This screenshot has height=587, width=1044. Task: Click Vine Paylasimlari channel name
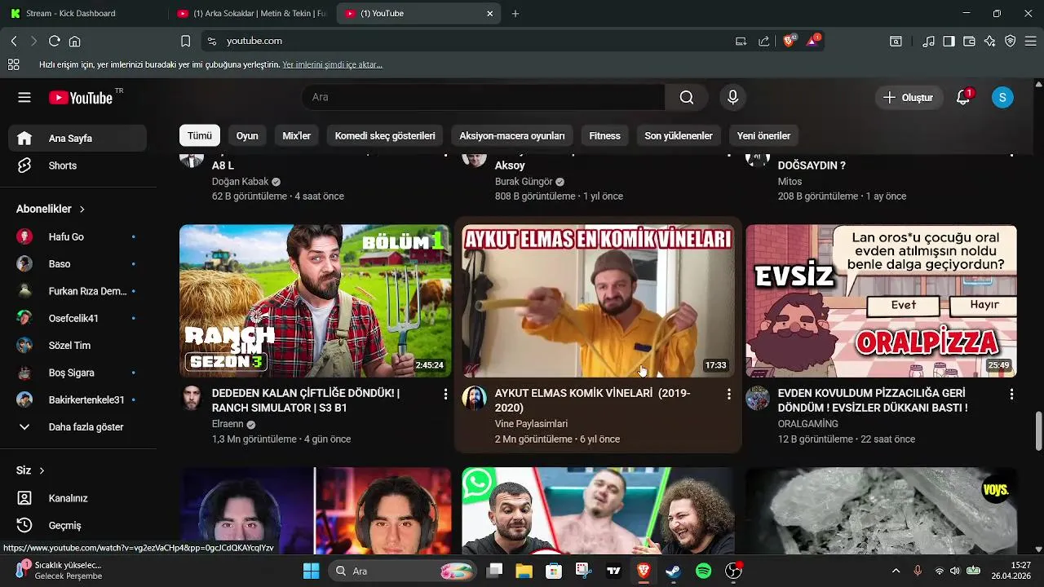pos(531,424)
